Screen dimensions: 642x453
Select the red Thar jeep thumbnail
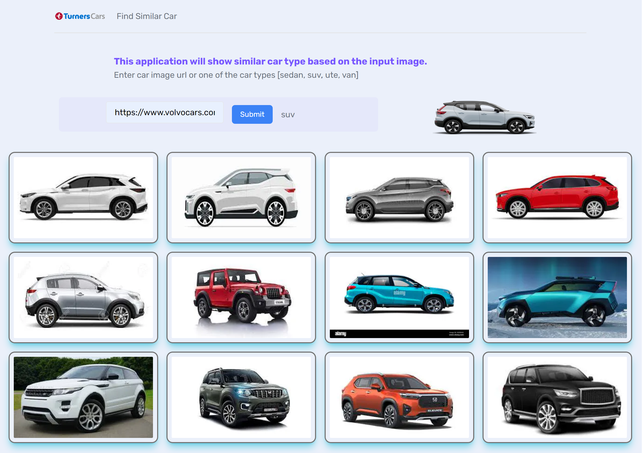point(241,297)
